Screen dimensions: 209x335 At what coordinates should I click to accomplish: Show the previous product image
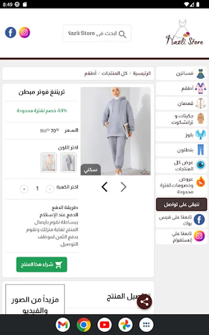click(104, 187)
